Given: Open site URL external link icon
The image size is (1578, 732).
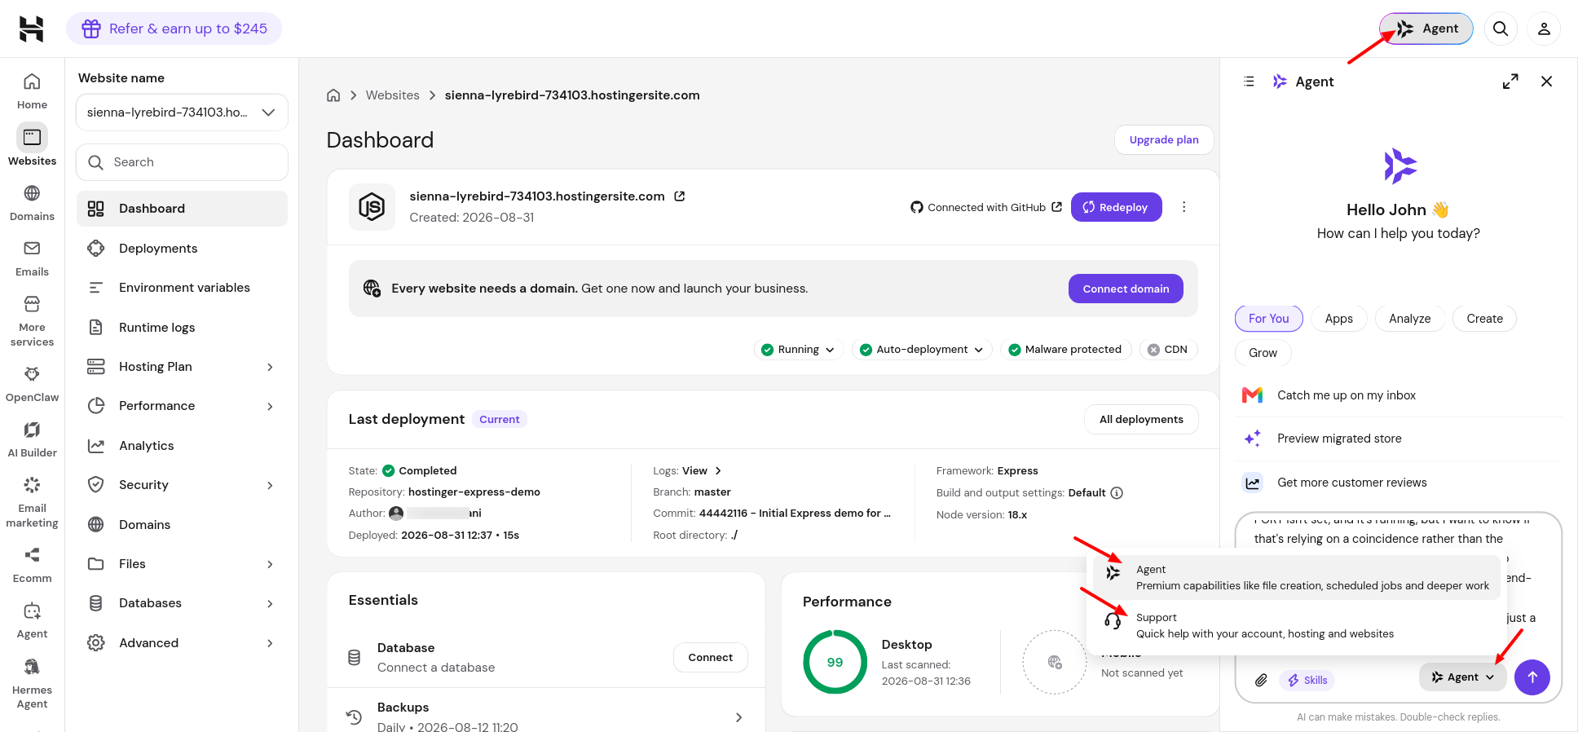Looking at the screenshot, I should point(680,196).
